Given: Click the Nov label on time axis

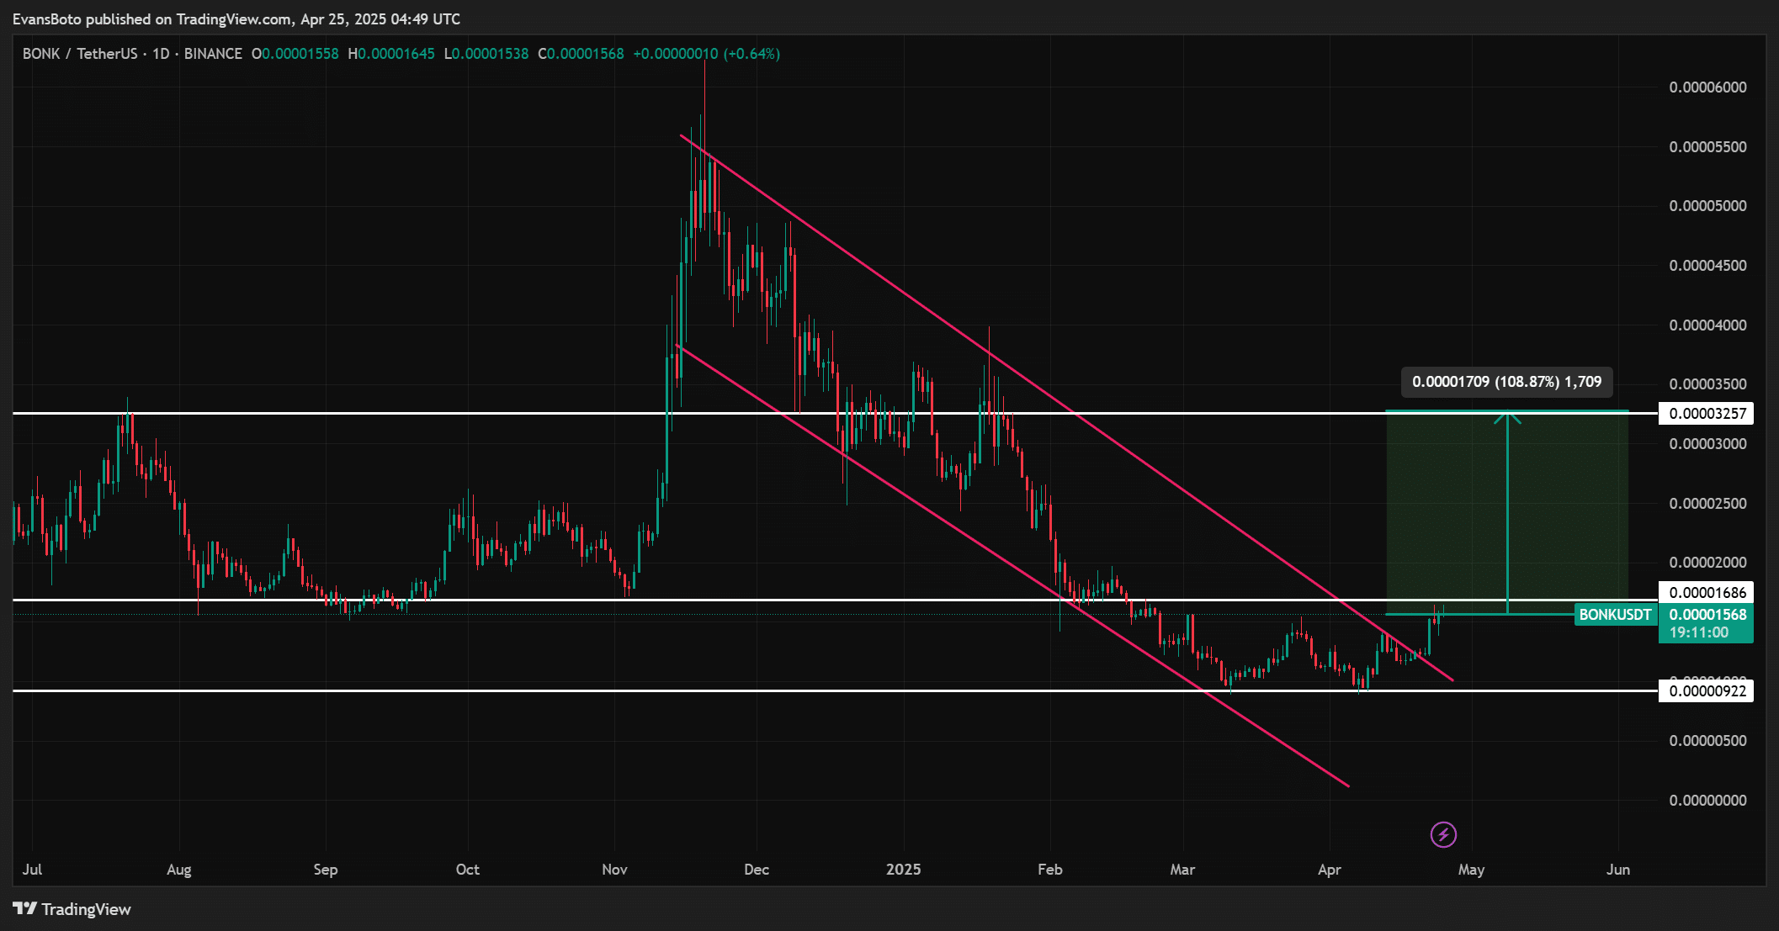Looking at the screenshot, I should (614, 870).
